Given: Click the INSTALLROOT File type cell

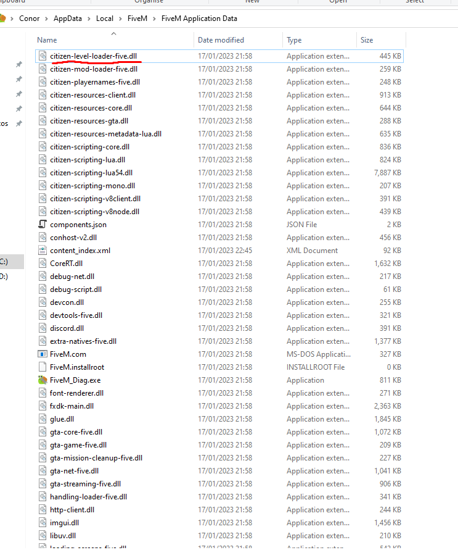Looking at the screenshot, I should coord(316,367).
